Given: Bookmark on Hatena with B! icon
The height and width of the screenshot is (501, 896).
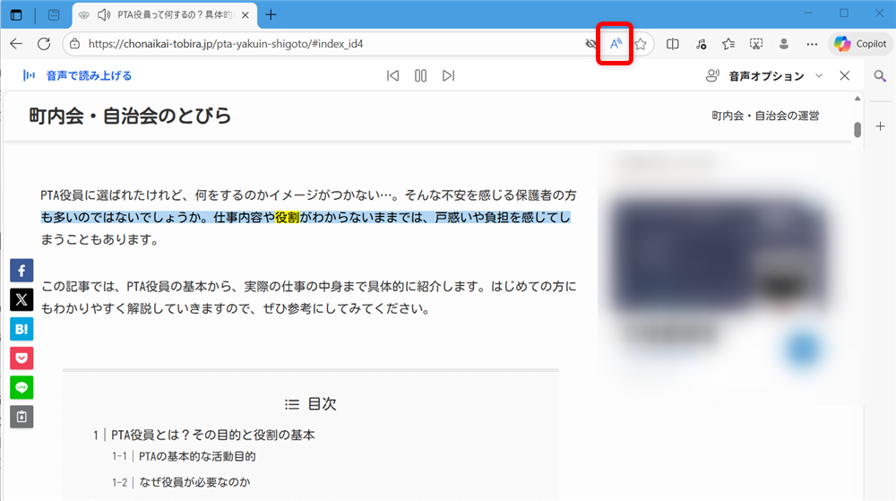Looking at the screenshot, I should tap(22, 329).
